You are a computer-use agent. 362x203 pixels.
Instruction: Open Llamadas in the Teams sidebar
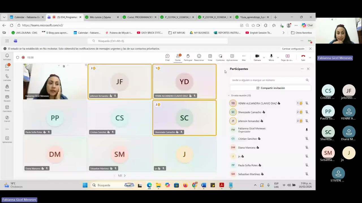click(x=7, y=78)
